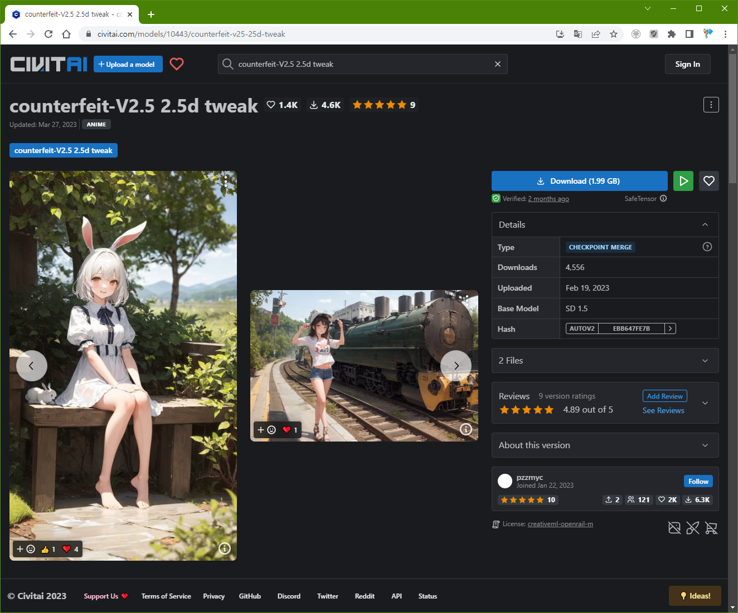Click the Download (1.99 GB) button
The width and height of the screenshot is (738, 613).
point(580,181)
